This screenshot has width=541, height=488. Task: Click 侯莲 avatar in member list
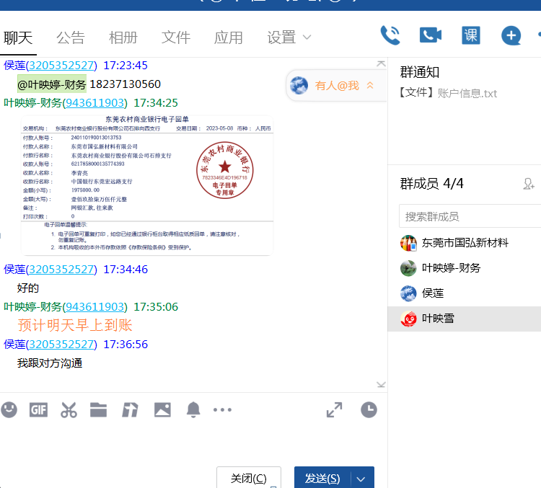point(408,293)
